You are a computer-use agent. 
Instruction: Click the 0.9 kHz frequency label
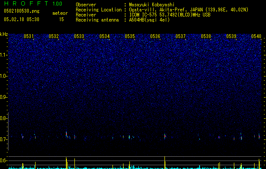click(x=4, y=97)
